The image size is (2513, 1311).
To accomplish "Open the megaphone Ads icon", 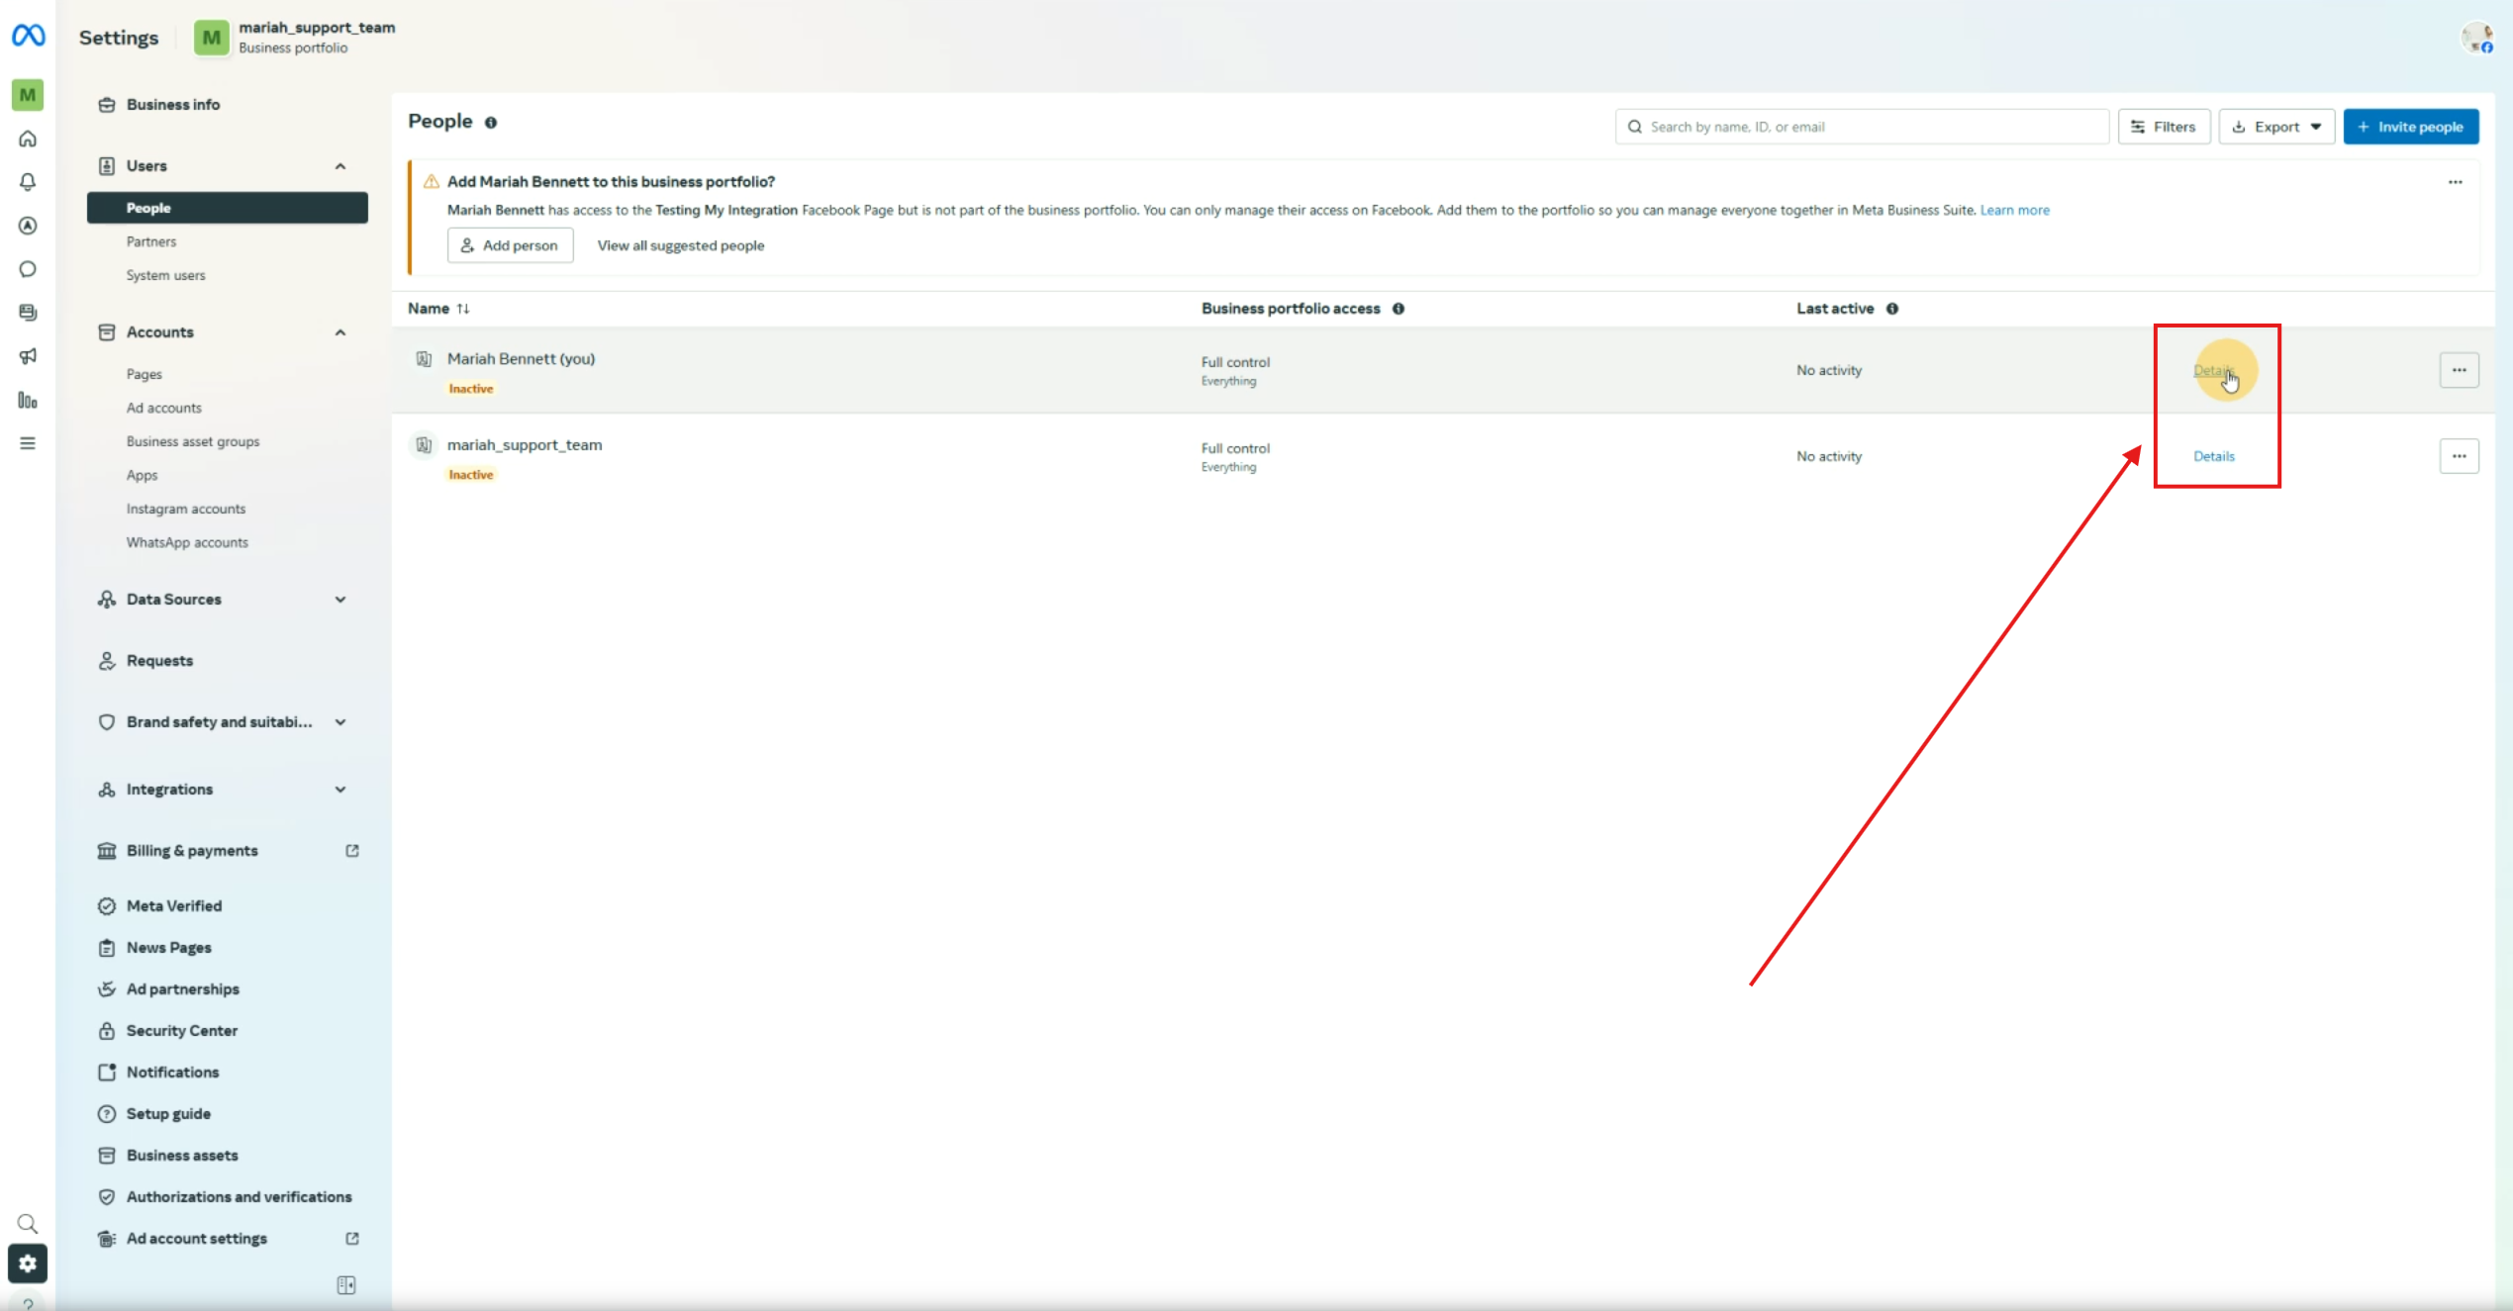I will [x=28, y=356].
